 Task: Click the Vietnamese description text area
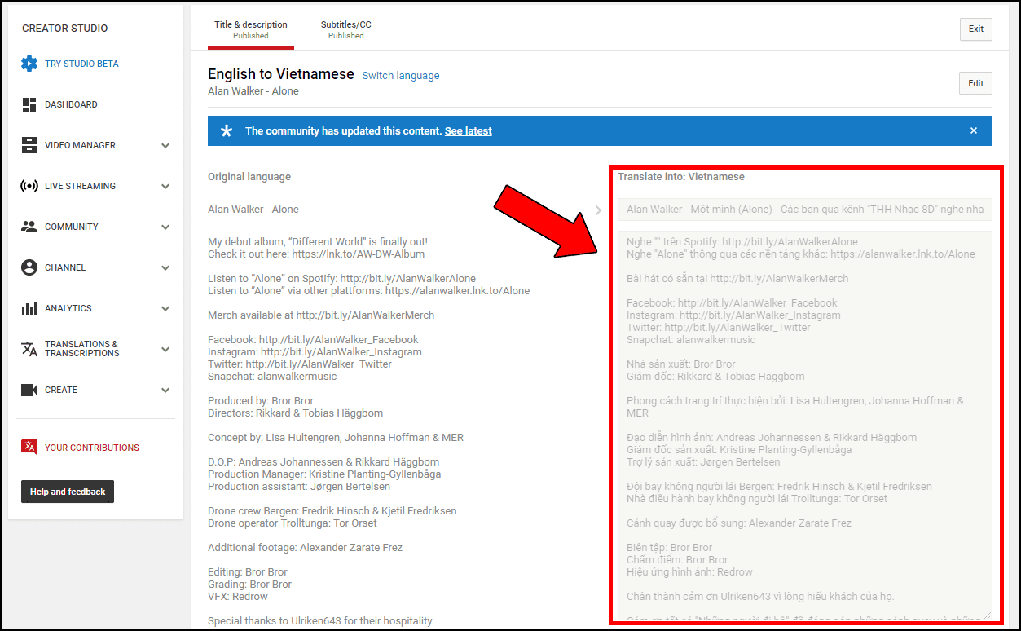click(805, 426)
